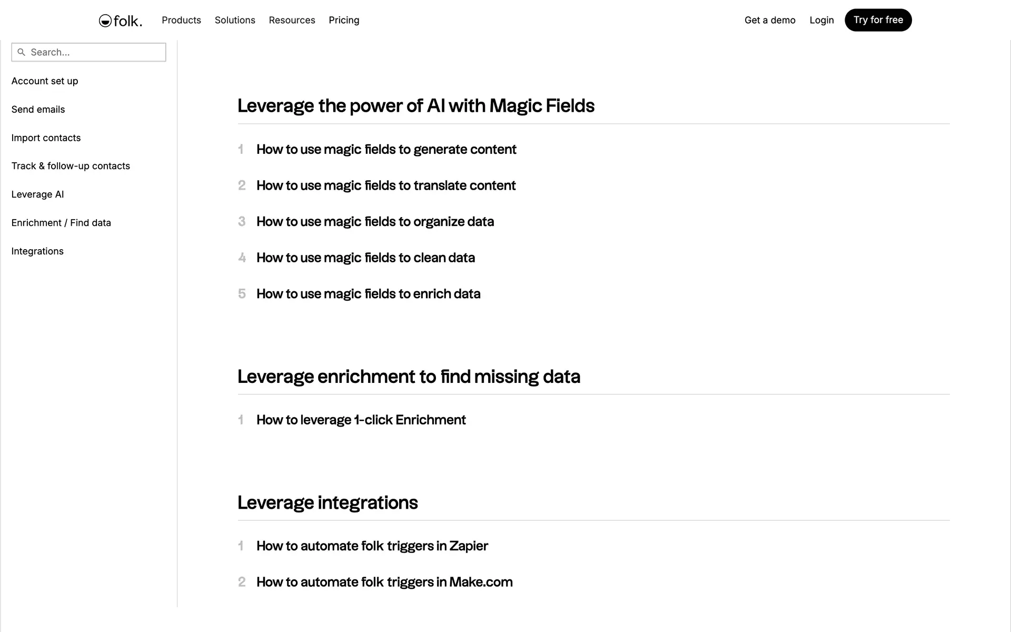The width and height of the screenshot is (1011, 632).
Task: Go to the Pricing page
Action: pyautogui.click(x=344, y=20)
